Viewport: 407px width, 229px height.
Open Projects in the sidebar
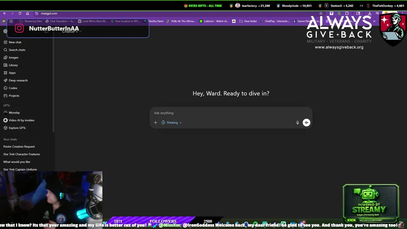(11, 96)
